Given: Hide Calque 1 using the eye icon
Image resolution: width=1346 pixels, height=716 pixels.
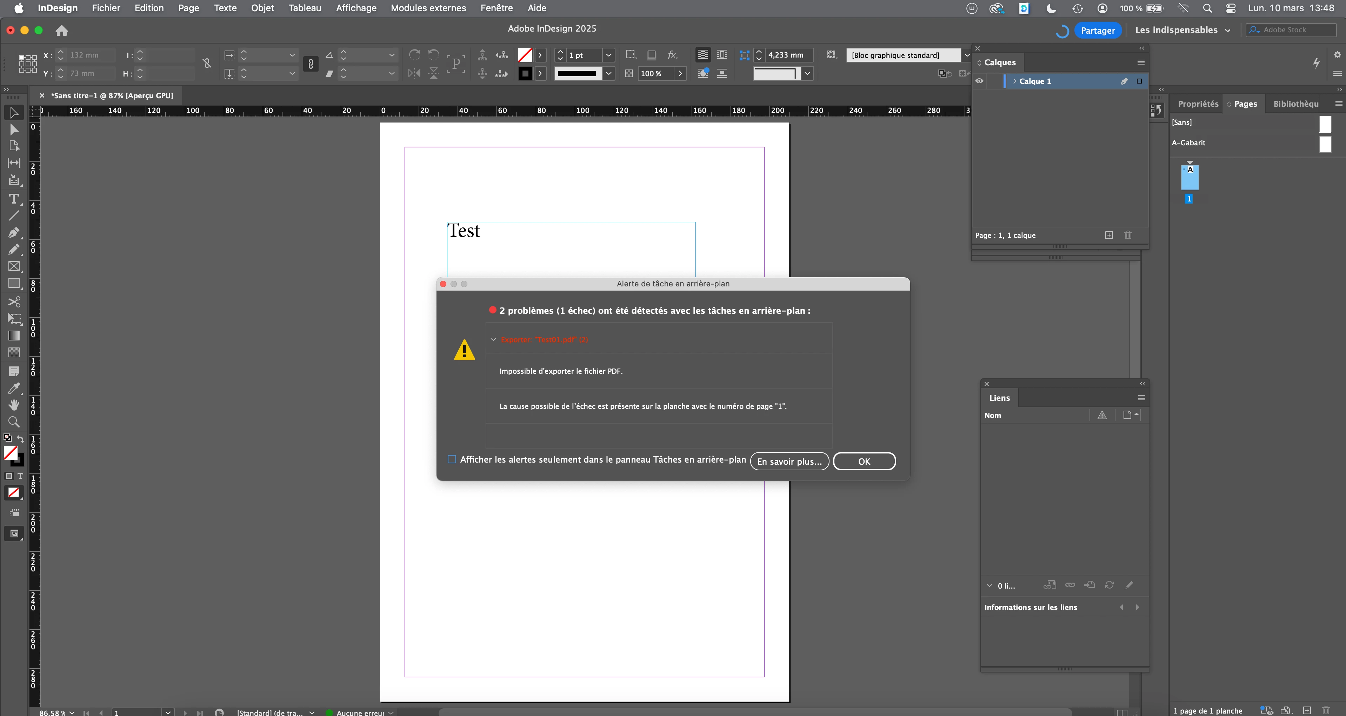Looking at the screenshot, I should tap(979, 81).
